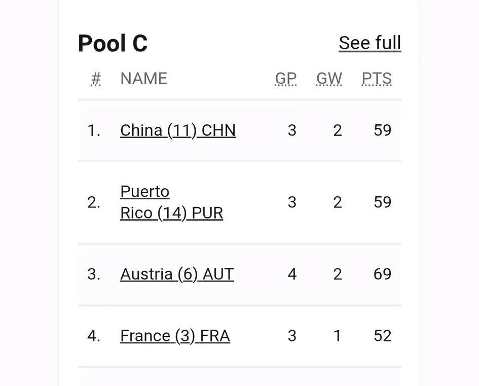Click the GP column header abbreviation
Viewport: 479px width, 386px height.
click(286, 79)
